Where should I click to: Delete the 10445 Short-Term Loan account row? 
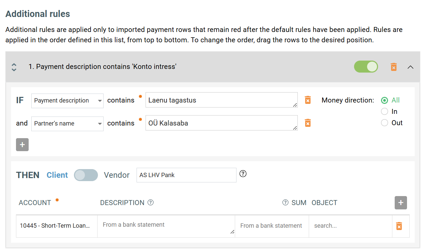click(x=399, y=226)
